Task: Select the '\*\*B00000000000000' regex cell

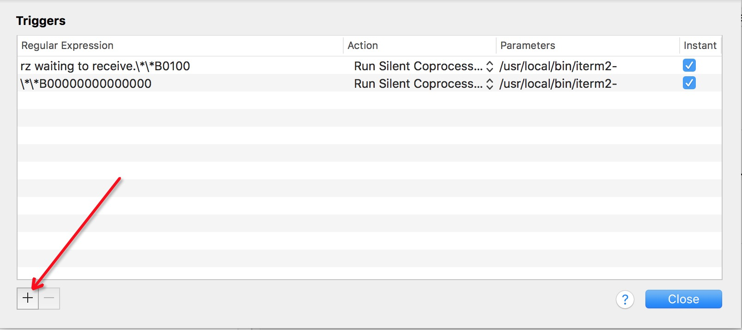Action: pyautogui.click(x=86, y=84)
